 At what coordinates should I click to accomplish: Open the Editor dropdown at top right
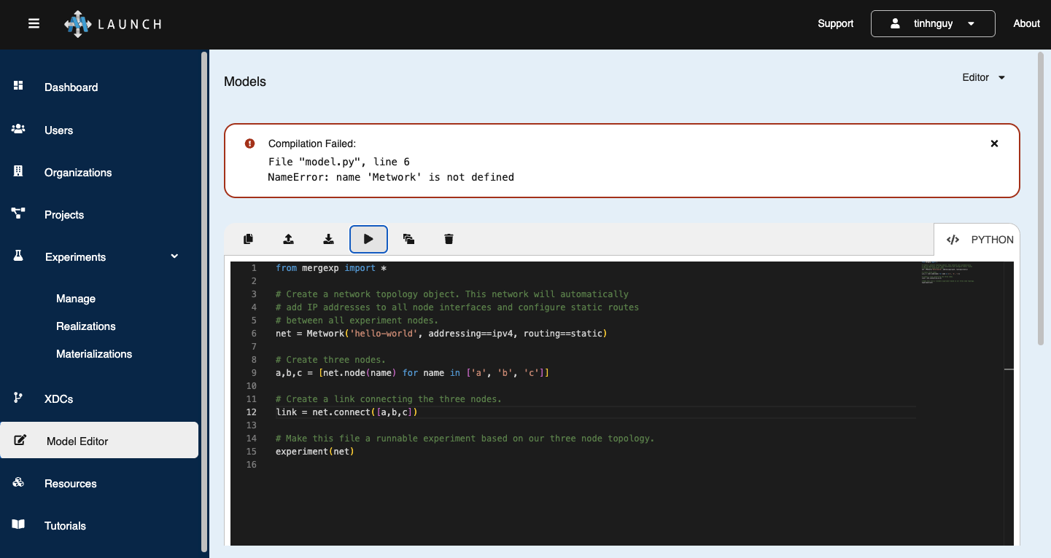[983, 77]
